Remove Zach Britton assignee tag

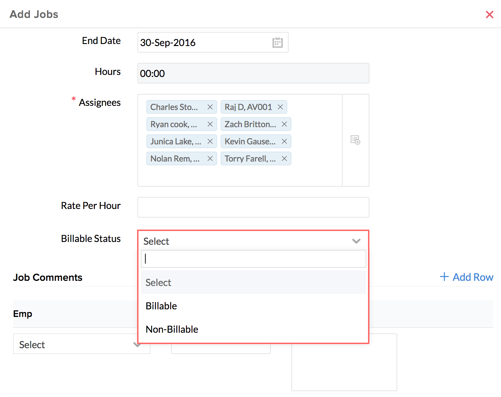click(x=284, y=124)
